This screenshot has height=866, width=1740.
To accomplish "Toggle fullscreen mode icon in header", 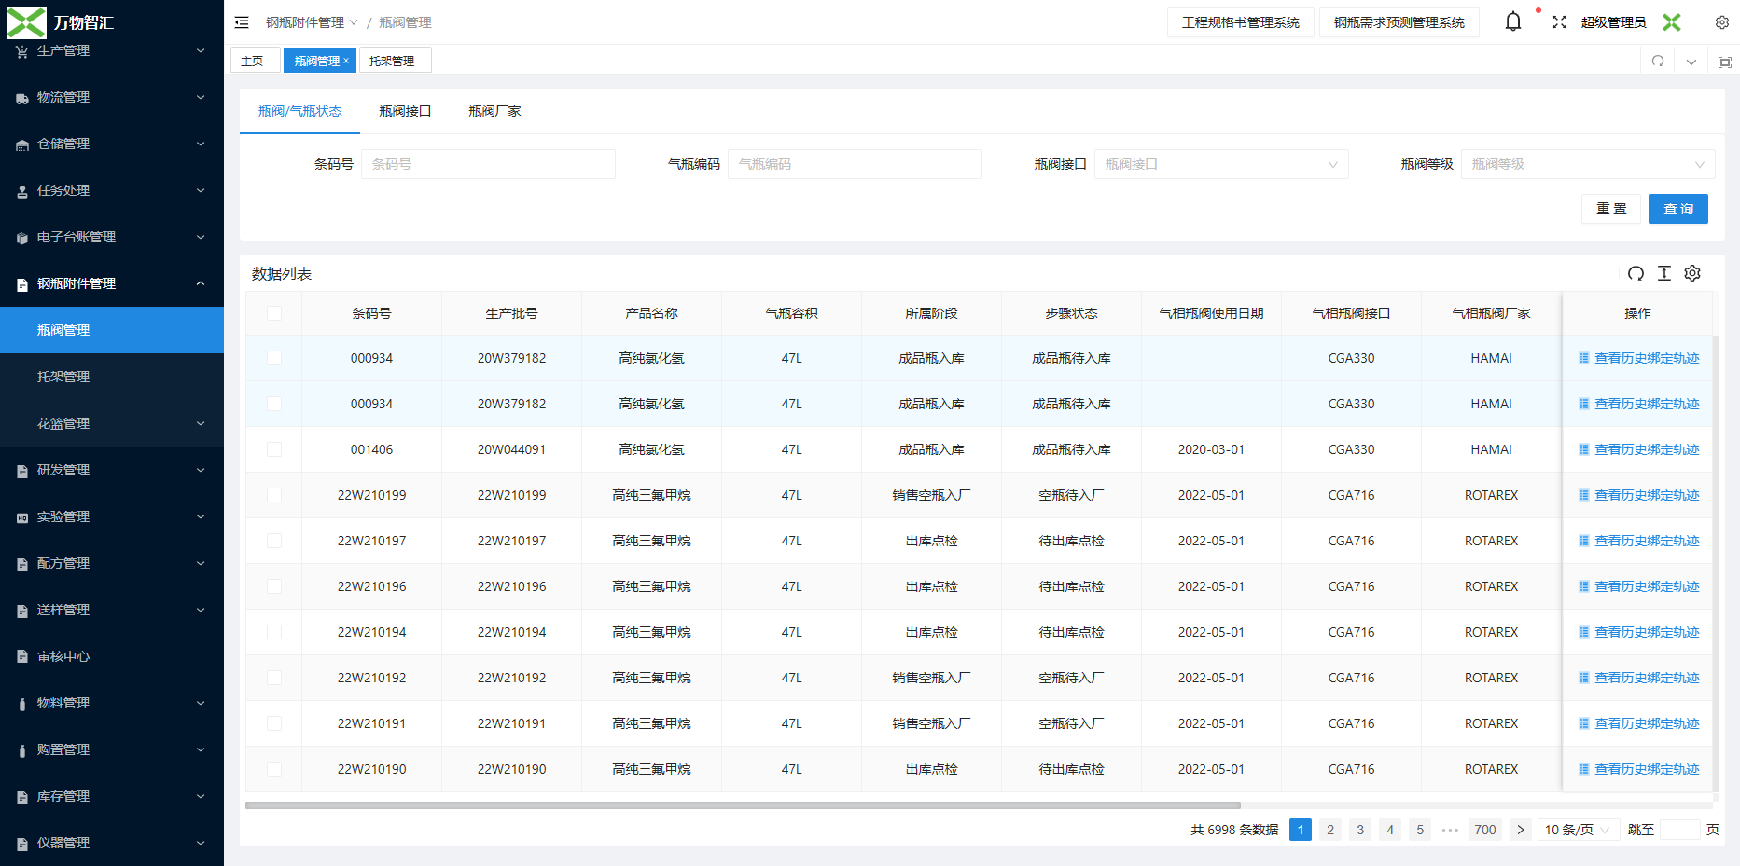I will click(1559, 22).
